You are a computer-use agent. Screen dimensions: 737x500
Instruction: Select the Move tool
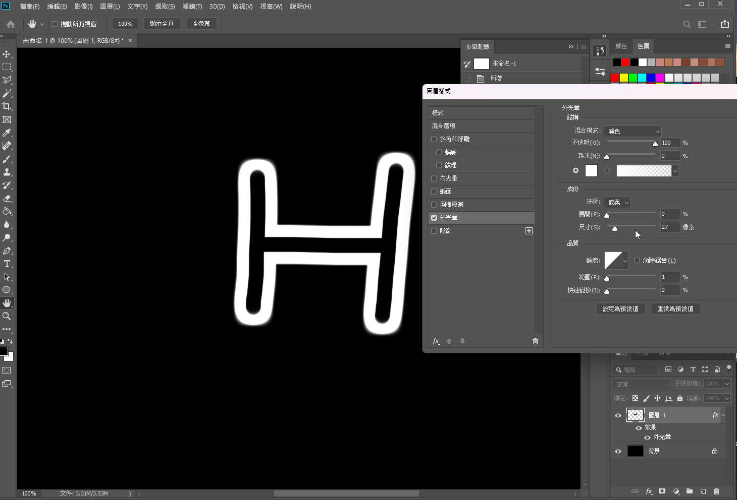pos(7,54)
